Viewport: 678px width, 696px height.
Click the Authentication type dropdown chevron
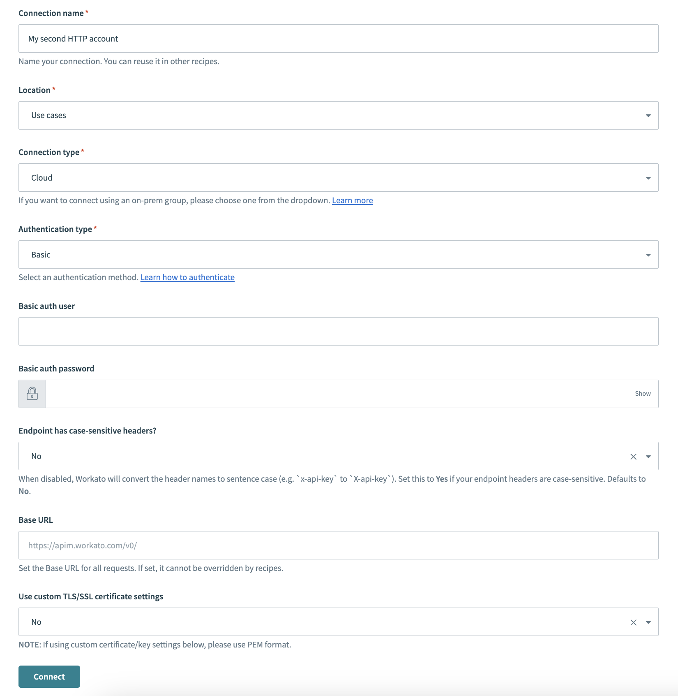click(648, 254)
